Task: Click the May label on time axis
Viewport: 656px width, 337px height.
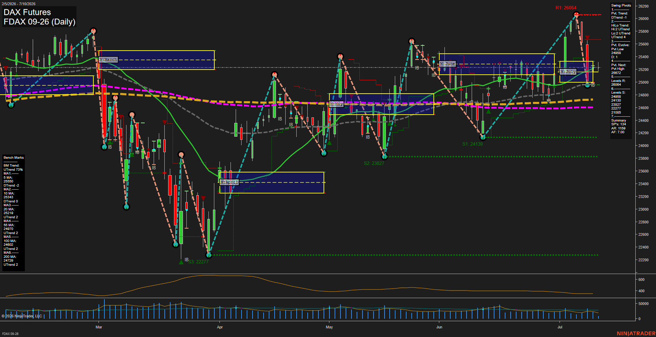Action: 329,327
